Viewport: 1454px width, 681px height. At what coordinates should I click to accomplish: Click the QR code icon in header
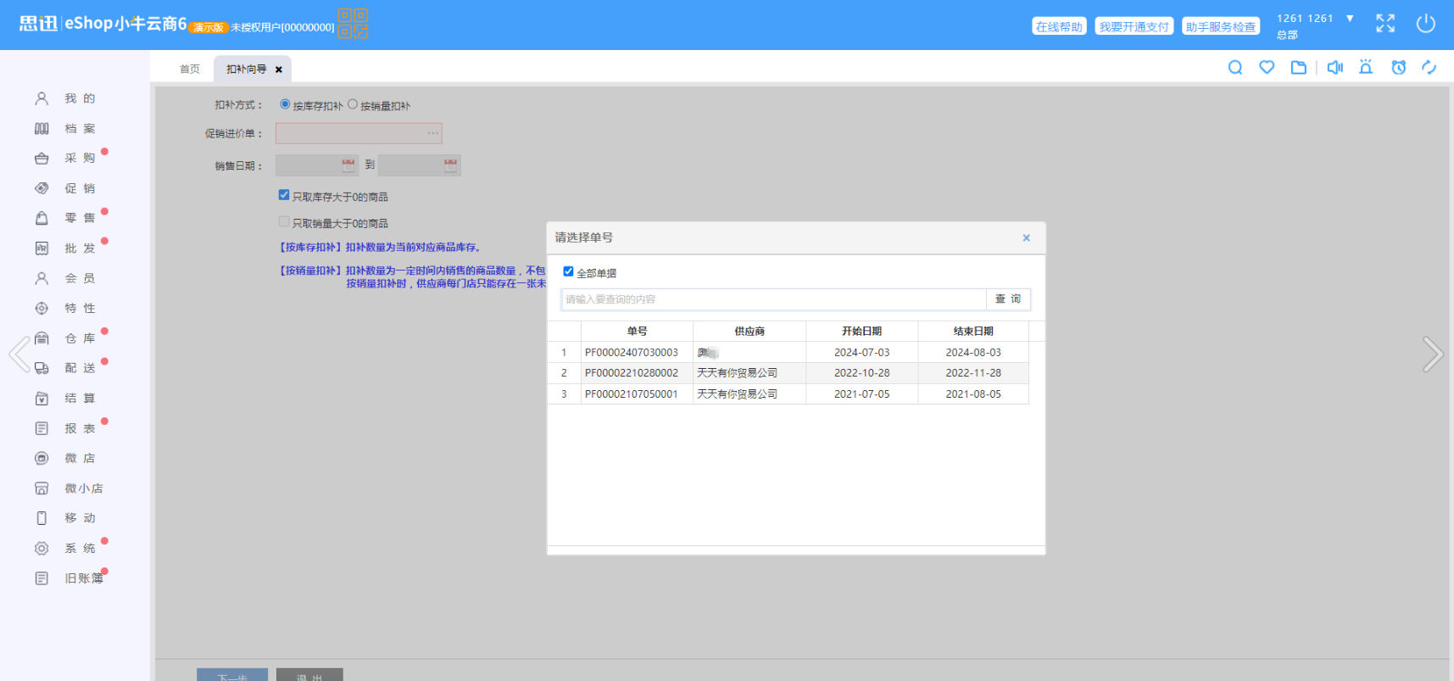(x=353, y=24)
